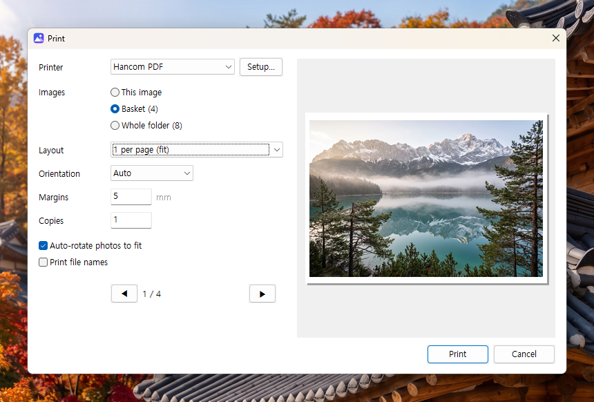Close the Print dialog
The width and height of the screenshot is (594, 402).
556,38
